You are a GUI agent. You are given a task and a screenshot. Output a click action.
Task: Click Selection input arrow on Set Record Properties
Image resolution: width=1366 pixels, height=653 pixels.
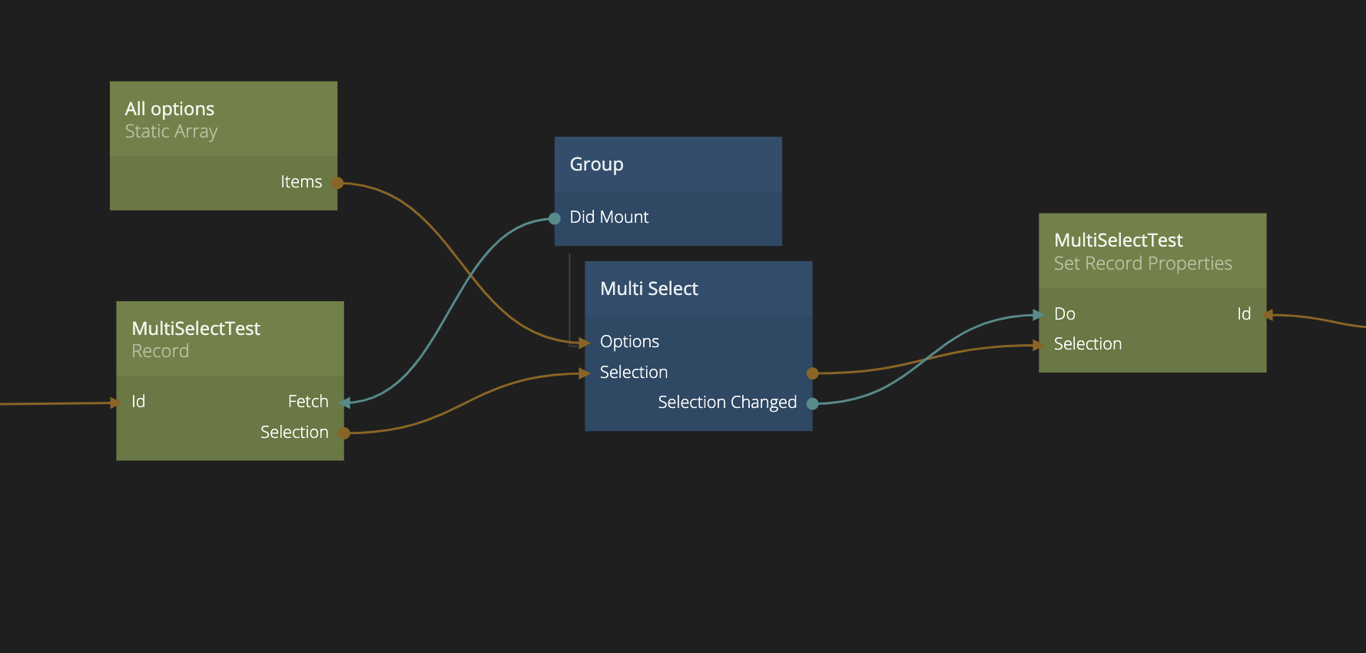(x=1038, y=345)
